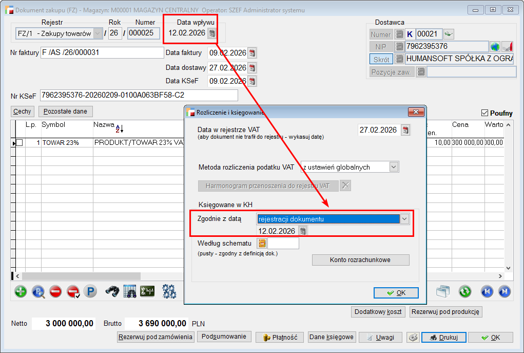Click calendar icon beside Data wpływu
Viewport: 524px width, 353px height.
point(211,33)
